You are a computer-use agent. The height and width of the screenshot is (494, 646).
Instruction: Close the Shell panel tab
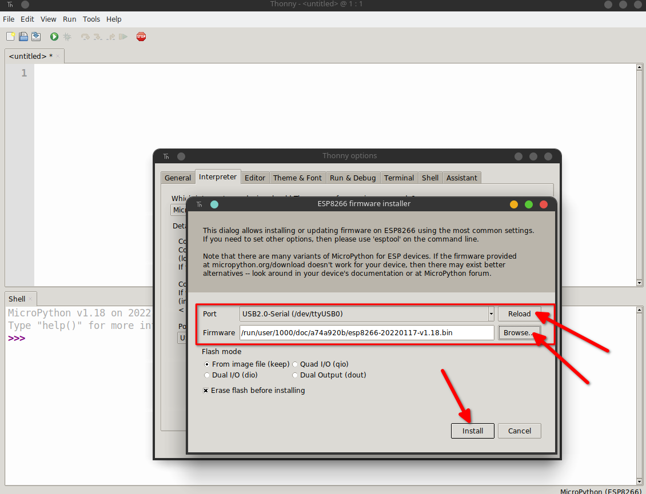click(x=30, y=299)
